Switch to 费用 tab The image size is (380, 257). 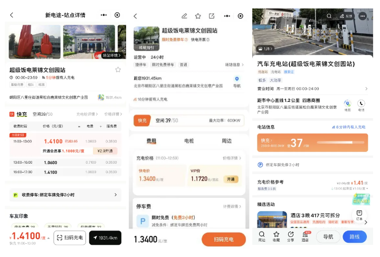click(151, 141)
